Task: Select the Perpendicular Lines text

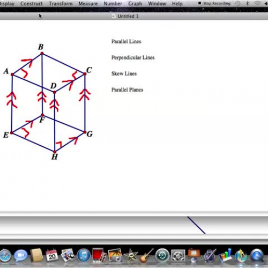Action: tap(133, 57)
